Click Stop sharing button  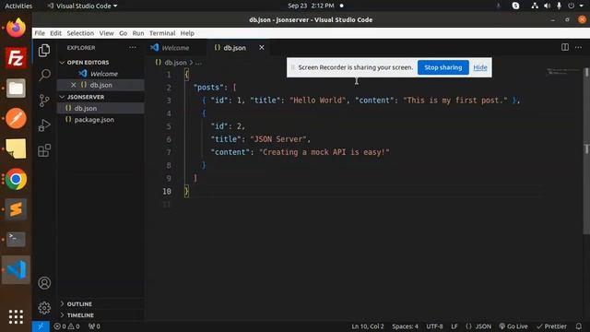click(442, 67)
